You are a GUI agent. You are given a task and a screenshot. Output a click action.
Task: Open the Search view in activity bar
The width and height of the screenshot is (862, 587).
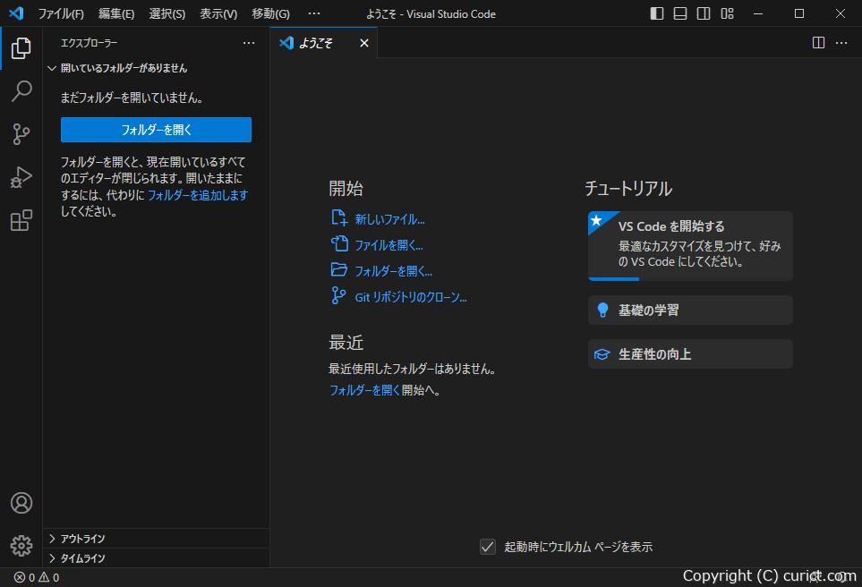(21, 91)
